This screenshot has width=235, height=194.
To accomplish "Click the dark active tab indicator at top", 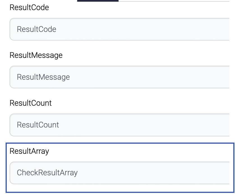I will tap(98, 1).
